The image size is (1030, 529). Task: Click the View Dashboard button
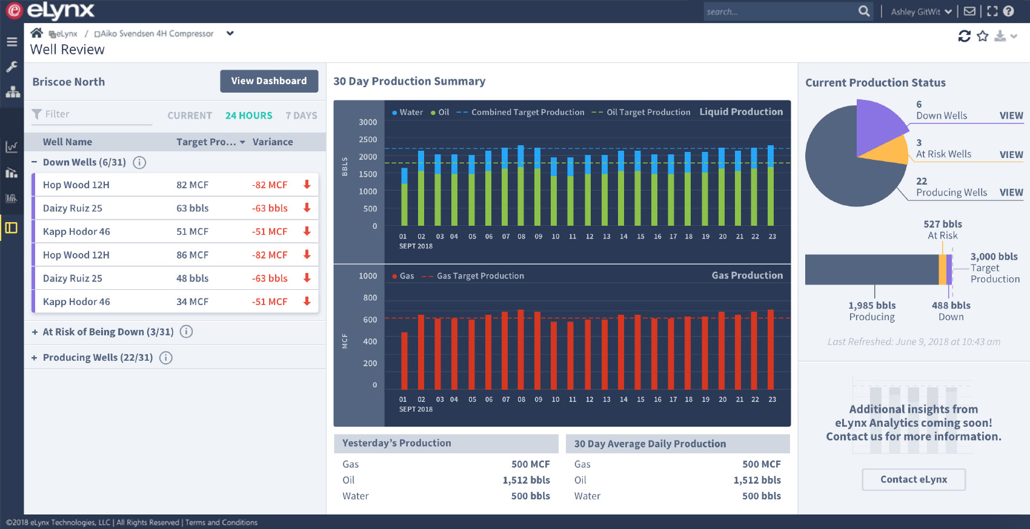tap(269, 81)
